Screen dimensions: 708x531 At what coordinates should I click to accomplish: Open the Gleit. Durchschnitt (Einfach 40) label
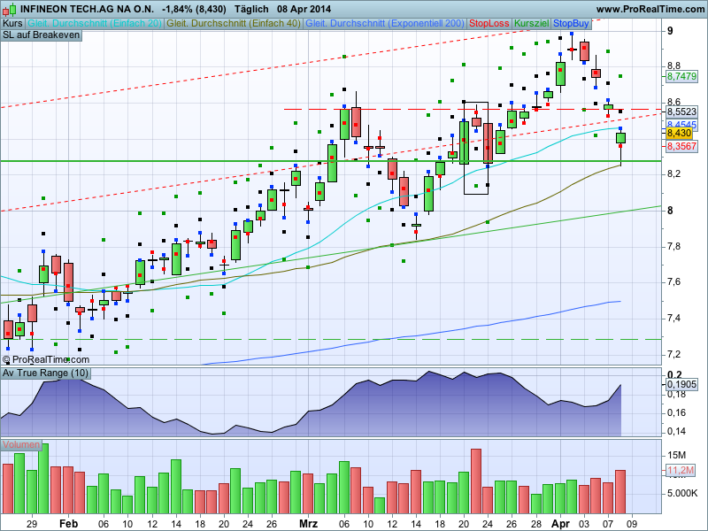tap(234, 24)
